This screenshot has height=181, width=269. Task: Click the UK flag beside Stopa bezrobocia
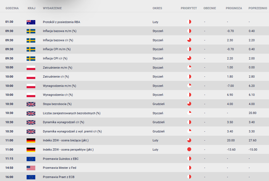(31, 104)
